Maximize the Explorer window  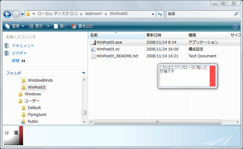[x=223, y=3]
